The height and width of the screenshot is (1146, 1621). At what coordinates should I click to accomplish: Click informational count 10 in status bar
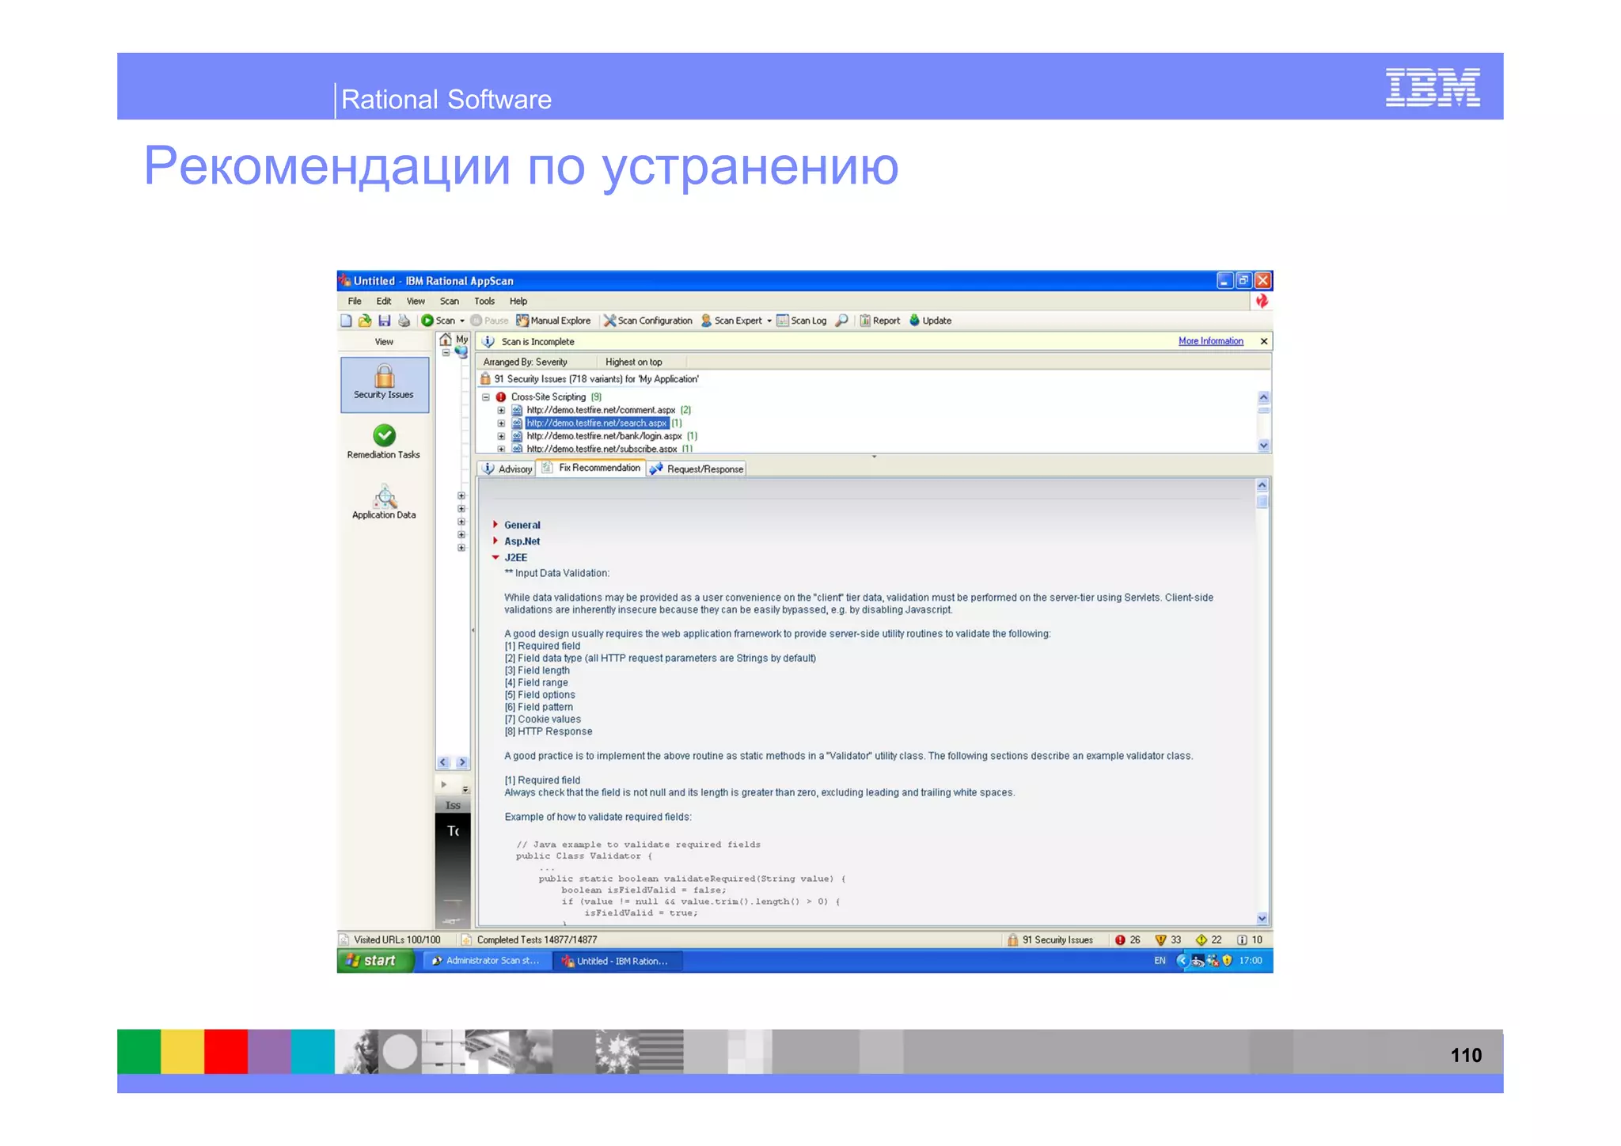pyautogui.click(x=1250, y=939)
